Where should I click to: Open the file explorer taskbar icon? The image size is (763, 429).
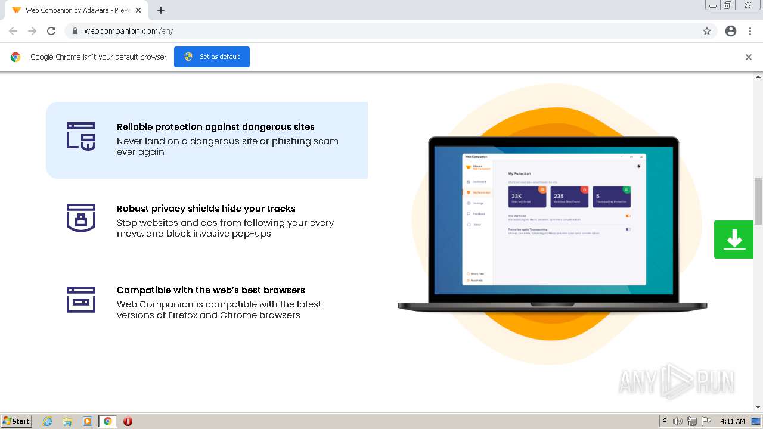click(x=67, y=421)
